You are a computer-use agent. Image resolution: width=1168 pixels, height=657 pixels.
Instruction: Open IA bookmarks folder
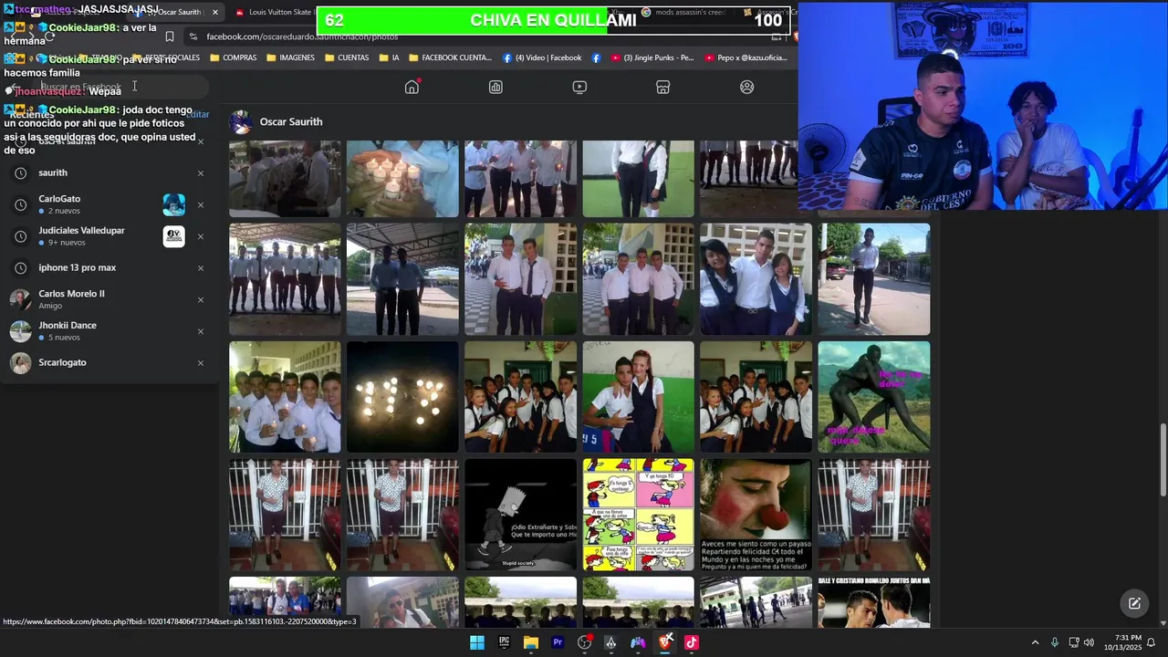(x=388, y=57)
